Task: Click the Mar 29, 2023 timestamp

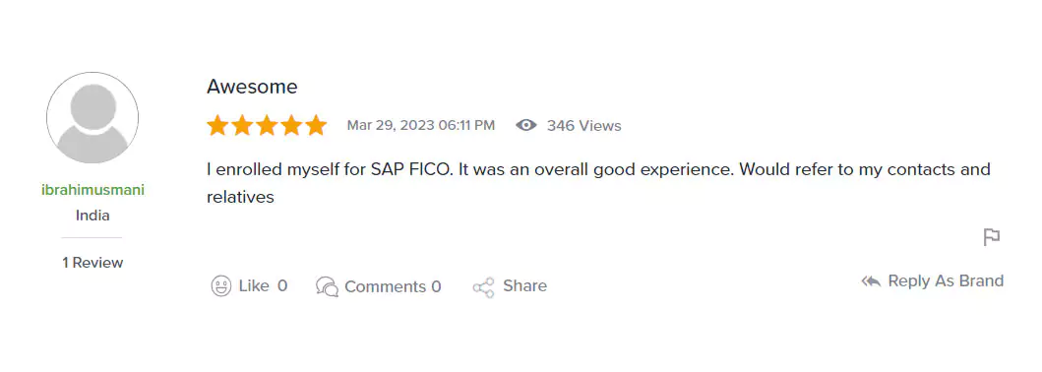Action: (x=421, y=125)
